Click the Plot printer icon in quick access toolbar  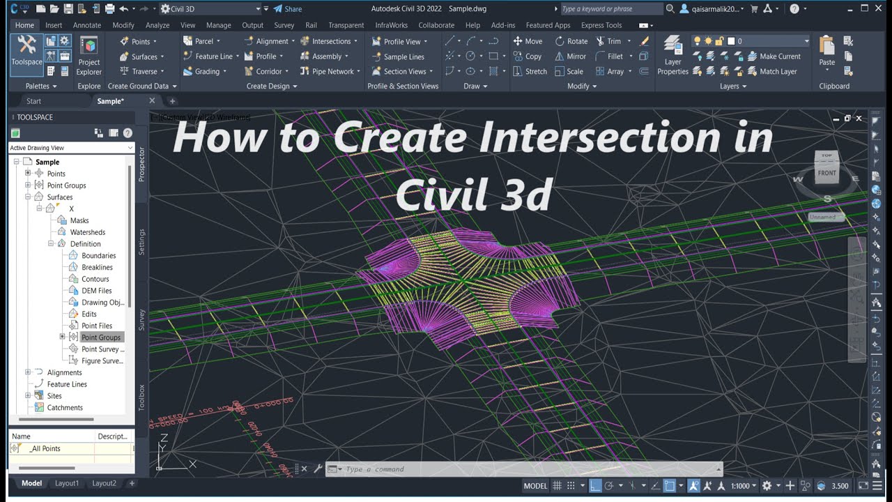click(x=109, y=8)
